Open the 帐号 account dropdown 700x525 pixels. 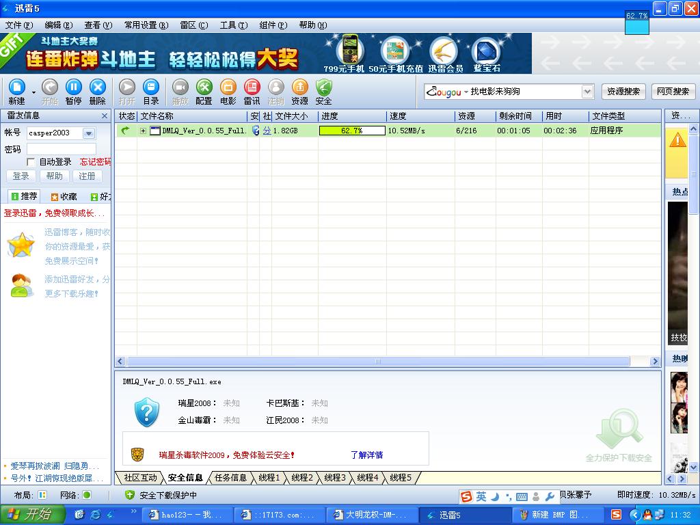(x=88, y=133)
